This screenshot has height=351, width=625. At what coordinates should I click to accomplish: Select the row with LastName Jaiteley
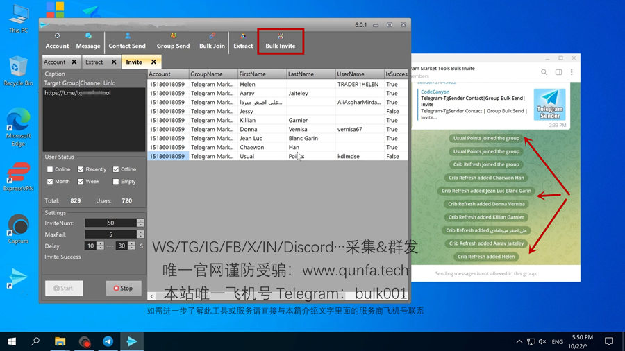[278, 93]
